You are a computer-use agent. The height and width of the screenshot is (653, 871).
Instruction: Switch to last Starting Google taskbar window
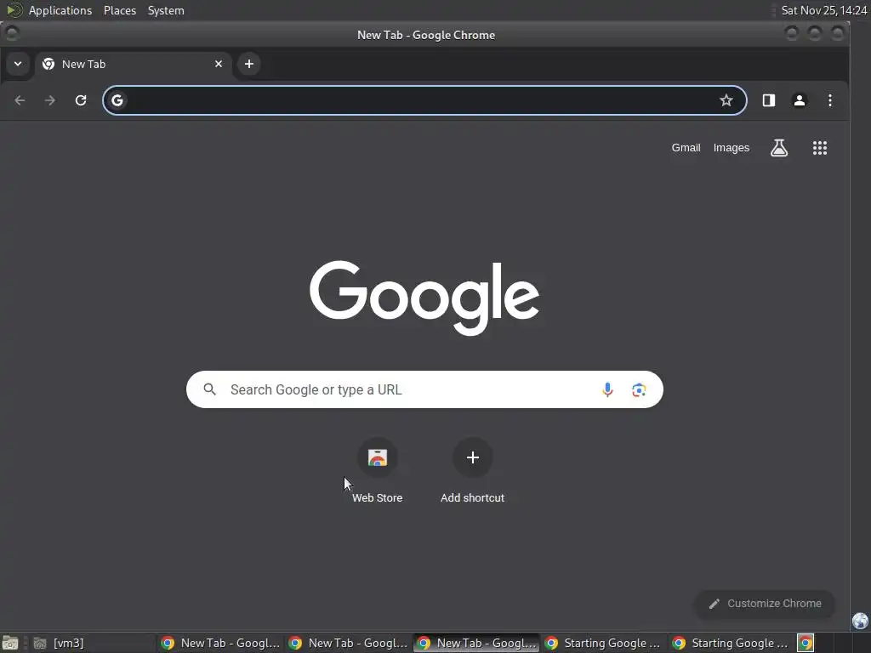732,643
